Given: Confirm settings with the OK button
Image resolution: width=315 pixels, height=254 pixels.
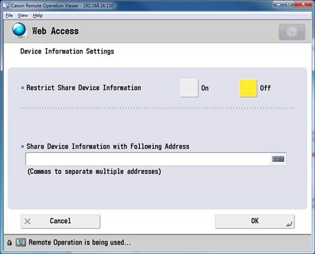Looking at the screenshot, I should (x=255, y=221).
